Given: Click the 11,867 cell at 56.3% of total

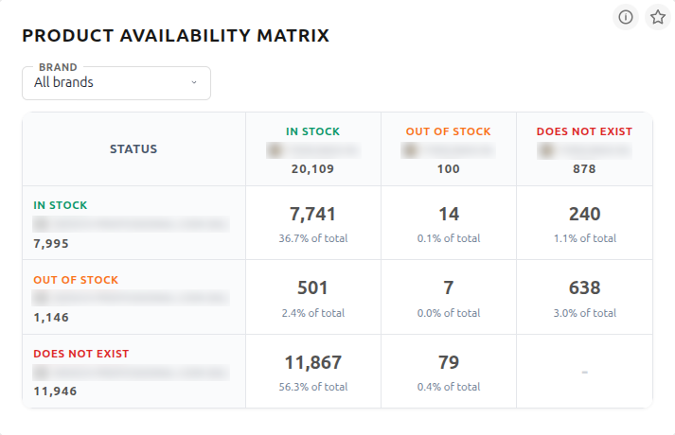Looking at the screenshot, I should pyautogui.click(x=312, y=372).
